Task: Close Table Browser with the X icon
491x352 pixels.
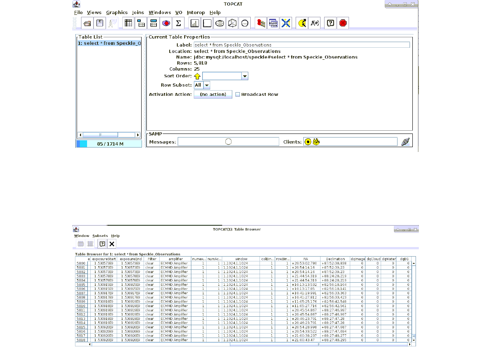Action: pos(112,244)
